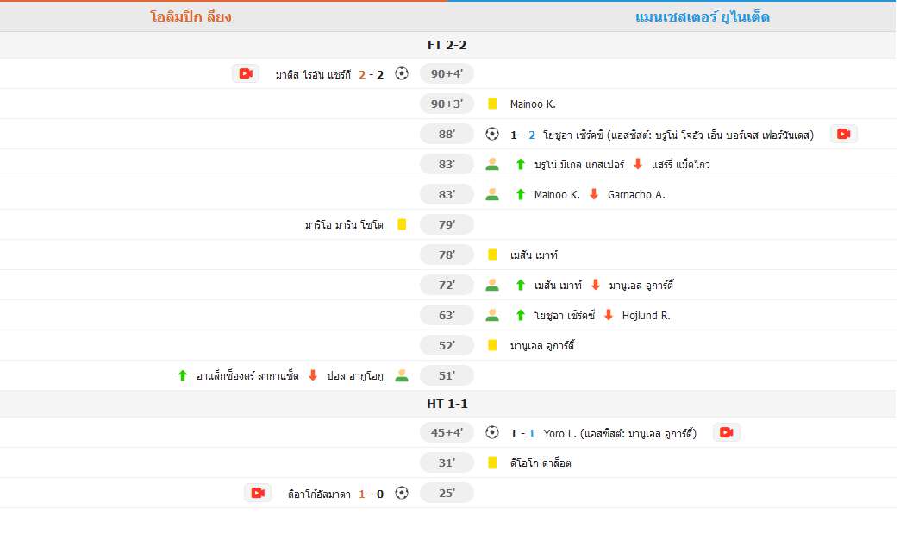The width and height of the screenshot is (900, 541).
Task: Click the goal ball icon in the 88' row
Action: pyautogui.click(x=492, y=134)
